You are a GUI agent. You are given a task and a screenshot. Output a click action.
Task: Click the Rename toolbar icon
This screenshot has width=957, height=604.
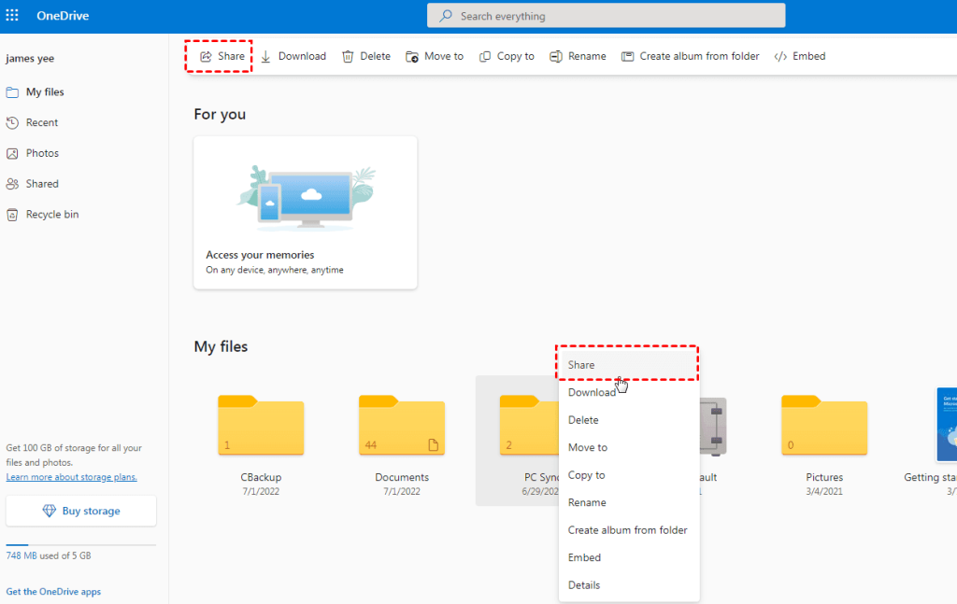click(x=556, y=56)
